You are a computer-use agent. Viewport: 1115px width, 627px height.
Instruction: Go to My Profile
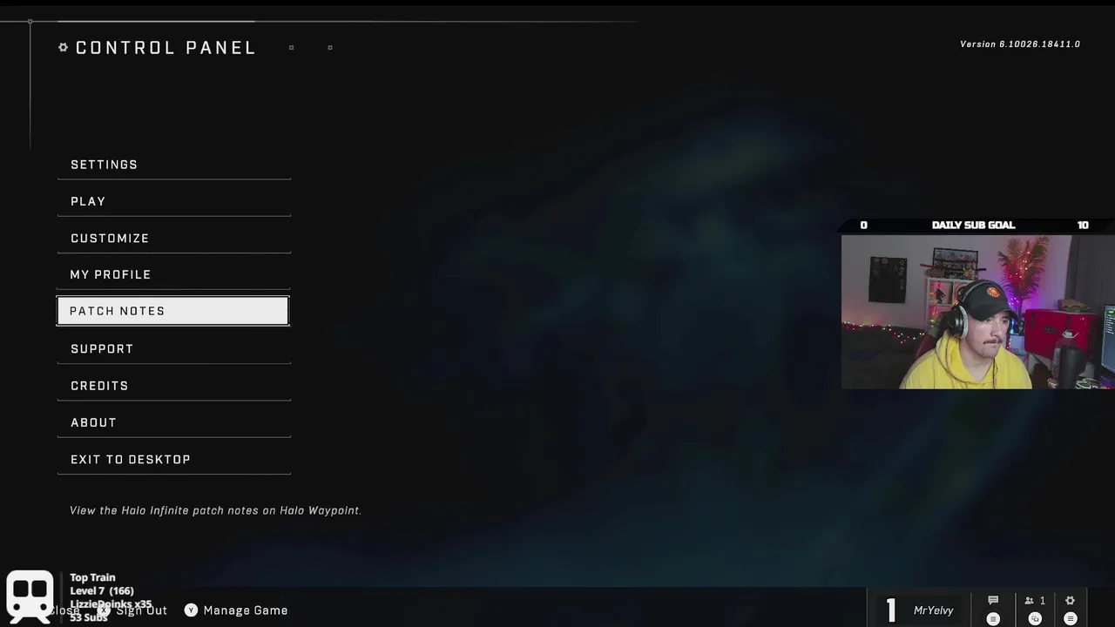(x=173, y=274)
